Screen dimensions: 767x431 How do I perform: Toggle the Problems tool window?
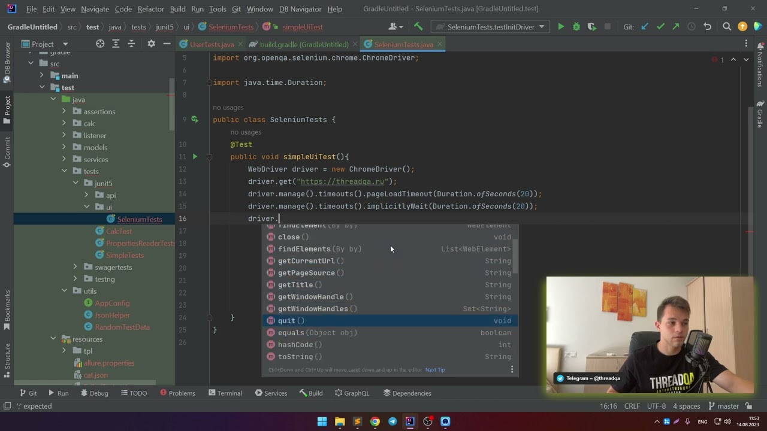coord(177,393)
